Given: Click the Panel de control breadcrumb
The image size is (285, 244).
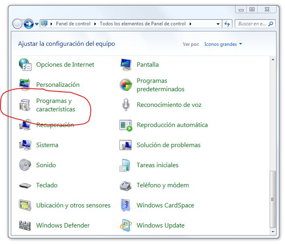Looking at the screenshot, I should tap(73, 24).
